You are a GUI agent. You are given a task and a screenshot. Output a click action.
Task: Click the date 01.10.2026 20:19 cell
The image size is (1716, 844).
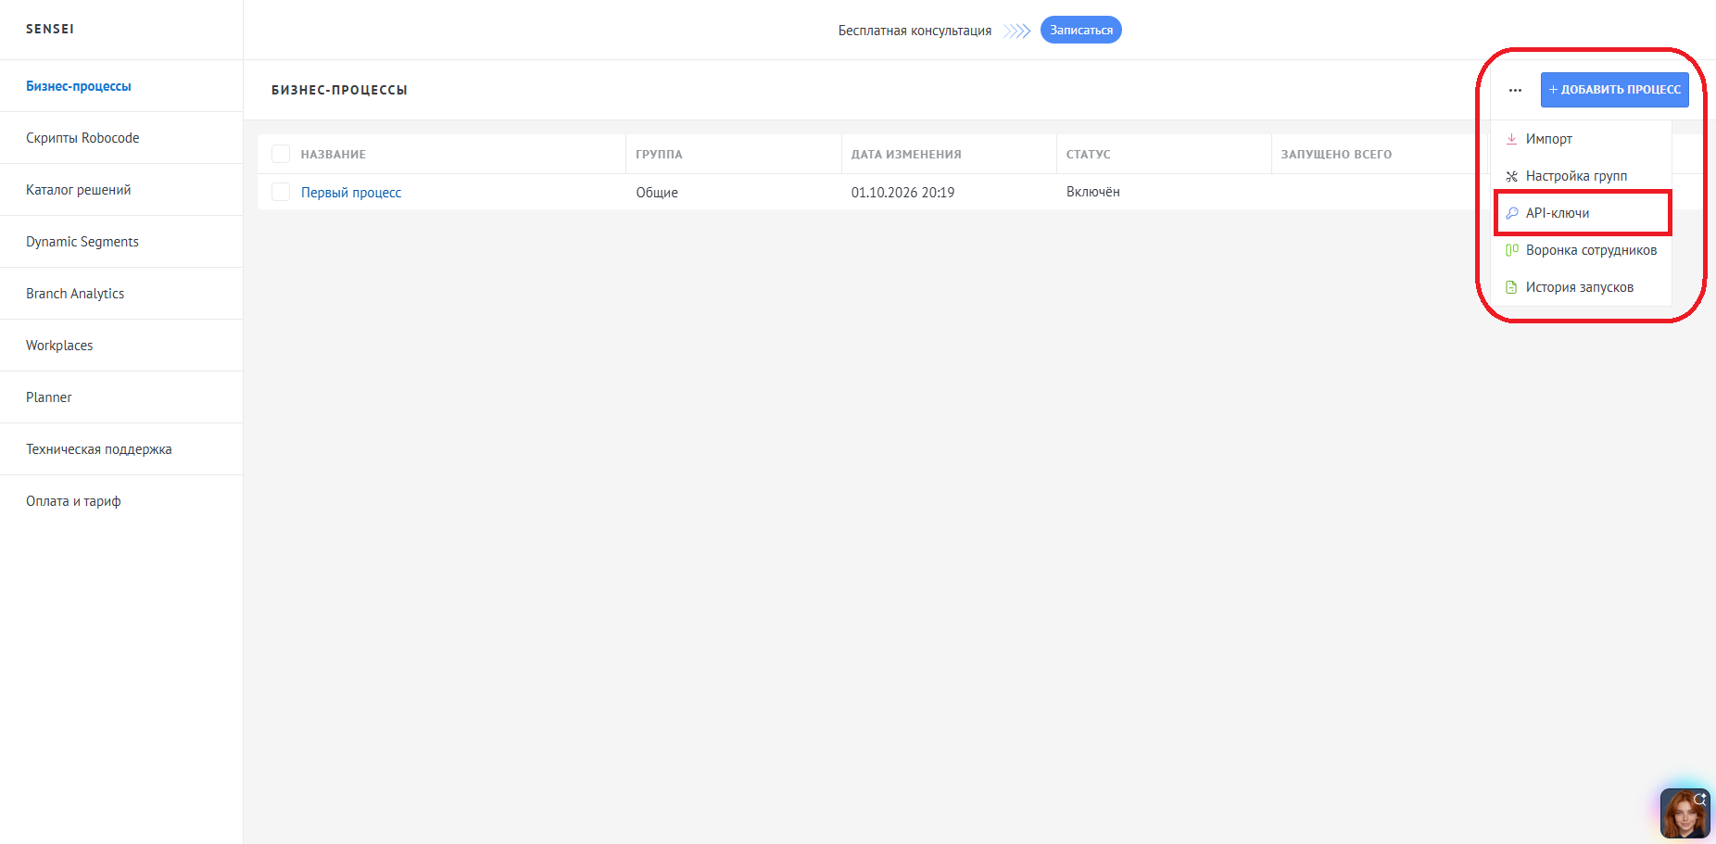tap(902, 193)
